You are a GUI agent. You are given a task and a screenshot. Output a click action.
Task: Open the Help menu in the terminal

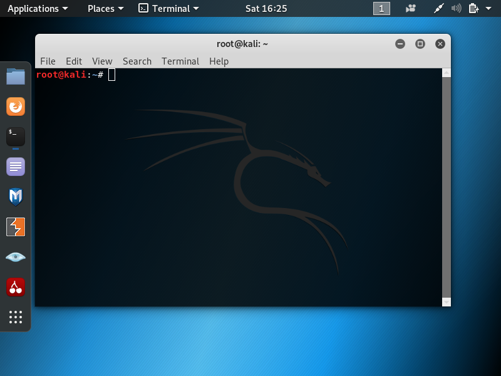pyautogui.click(x=219, y=61)
